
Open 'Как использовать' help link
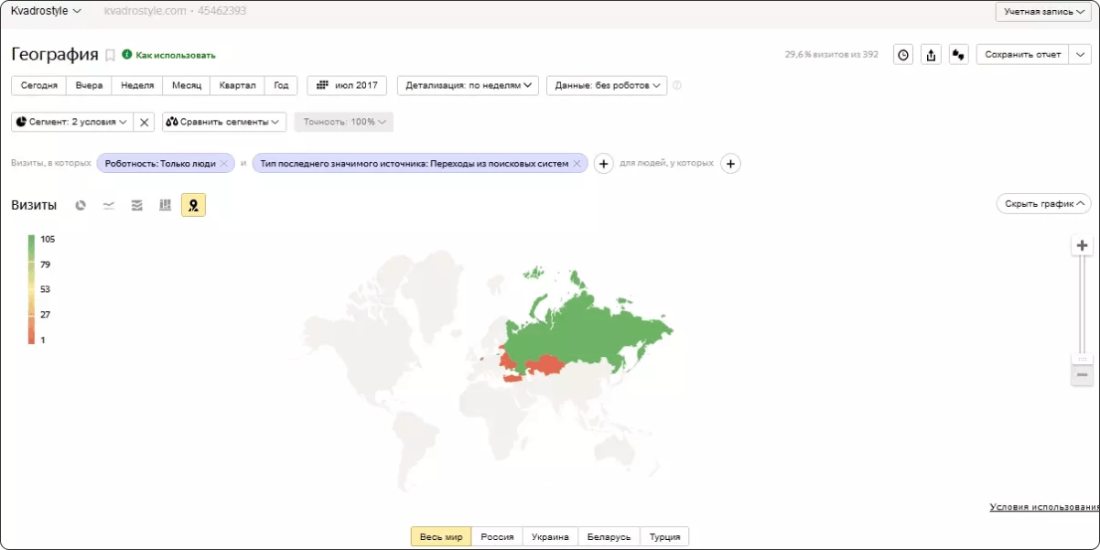175,55
